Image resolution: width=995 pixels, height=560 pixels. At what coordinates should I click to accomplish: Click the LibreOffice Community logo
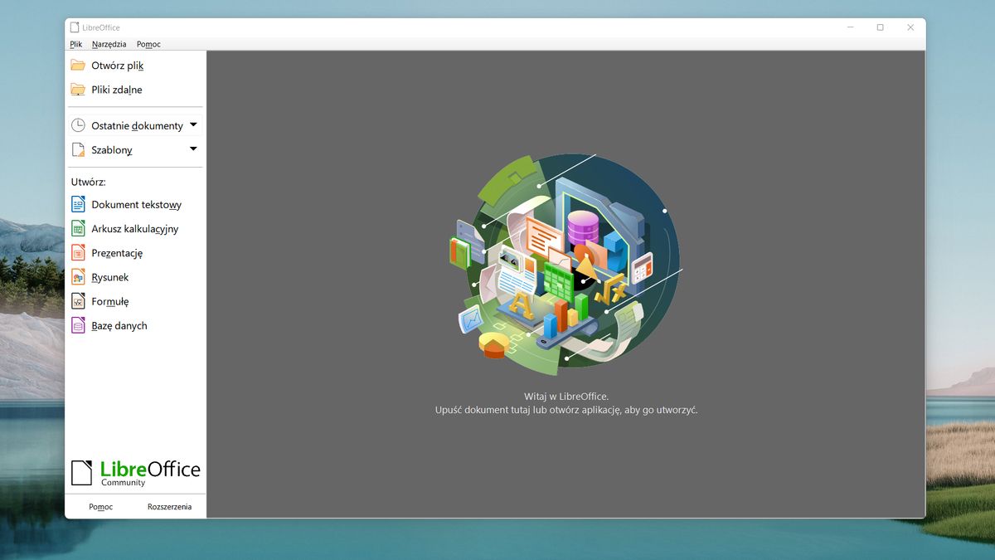[x=135, y=472]
